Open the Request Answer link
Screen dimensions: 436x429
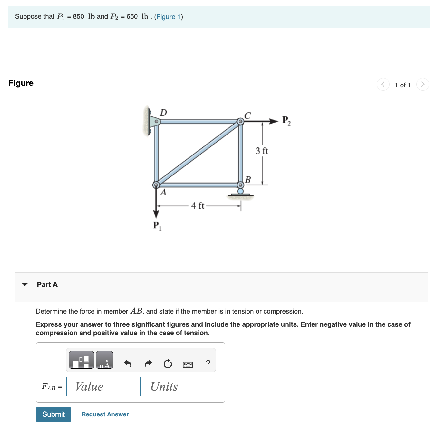pos(105,414)
